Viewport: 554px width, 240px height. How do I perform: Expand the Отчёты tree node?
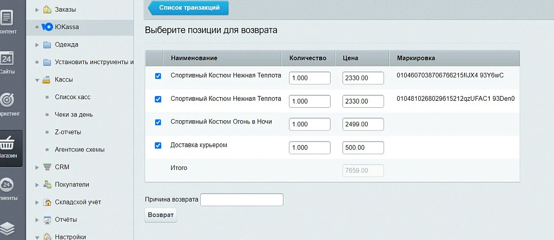pos(37,220)
